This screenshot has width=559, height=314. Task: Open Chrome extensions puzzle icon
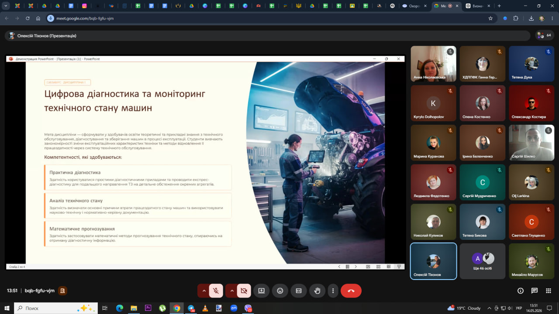[516, 18]
